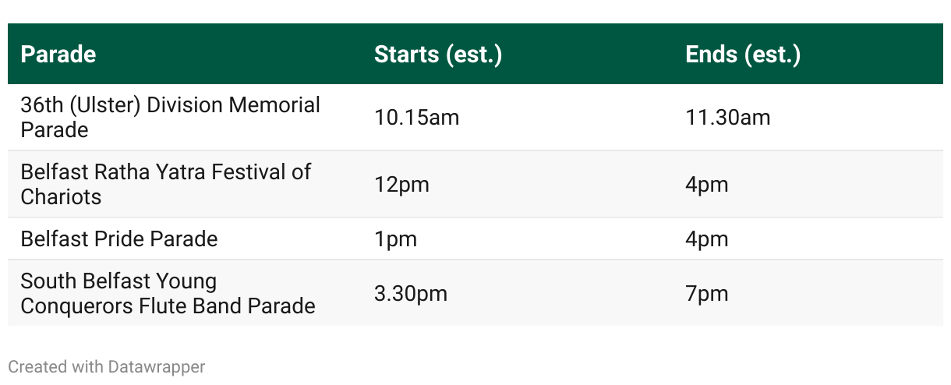Image resolution: width=951 pixels, height=385 pixels.
Task: Click Belfast Pride Parade 4pm end time
Action: click(x=707, y=238)
